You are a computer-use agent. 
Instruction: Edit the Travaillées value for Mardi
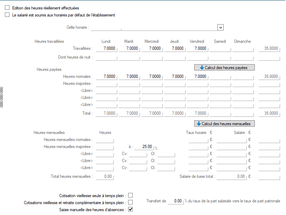129,48
